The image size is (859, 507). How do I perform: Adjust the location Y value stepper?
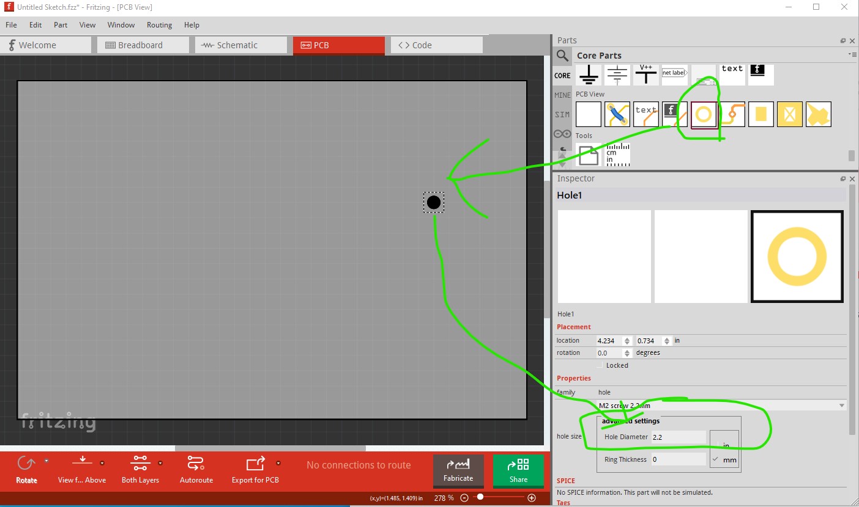coord(667,341)
